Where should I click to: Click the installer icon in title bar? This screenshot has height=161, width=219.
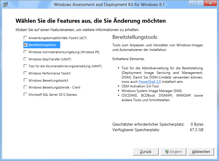[x=5, y=5]
